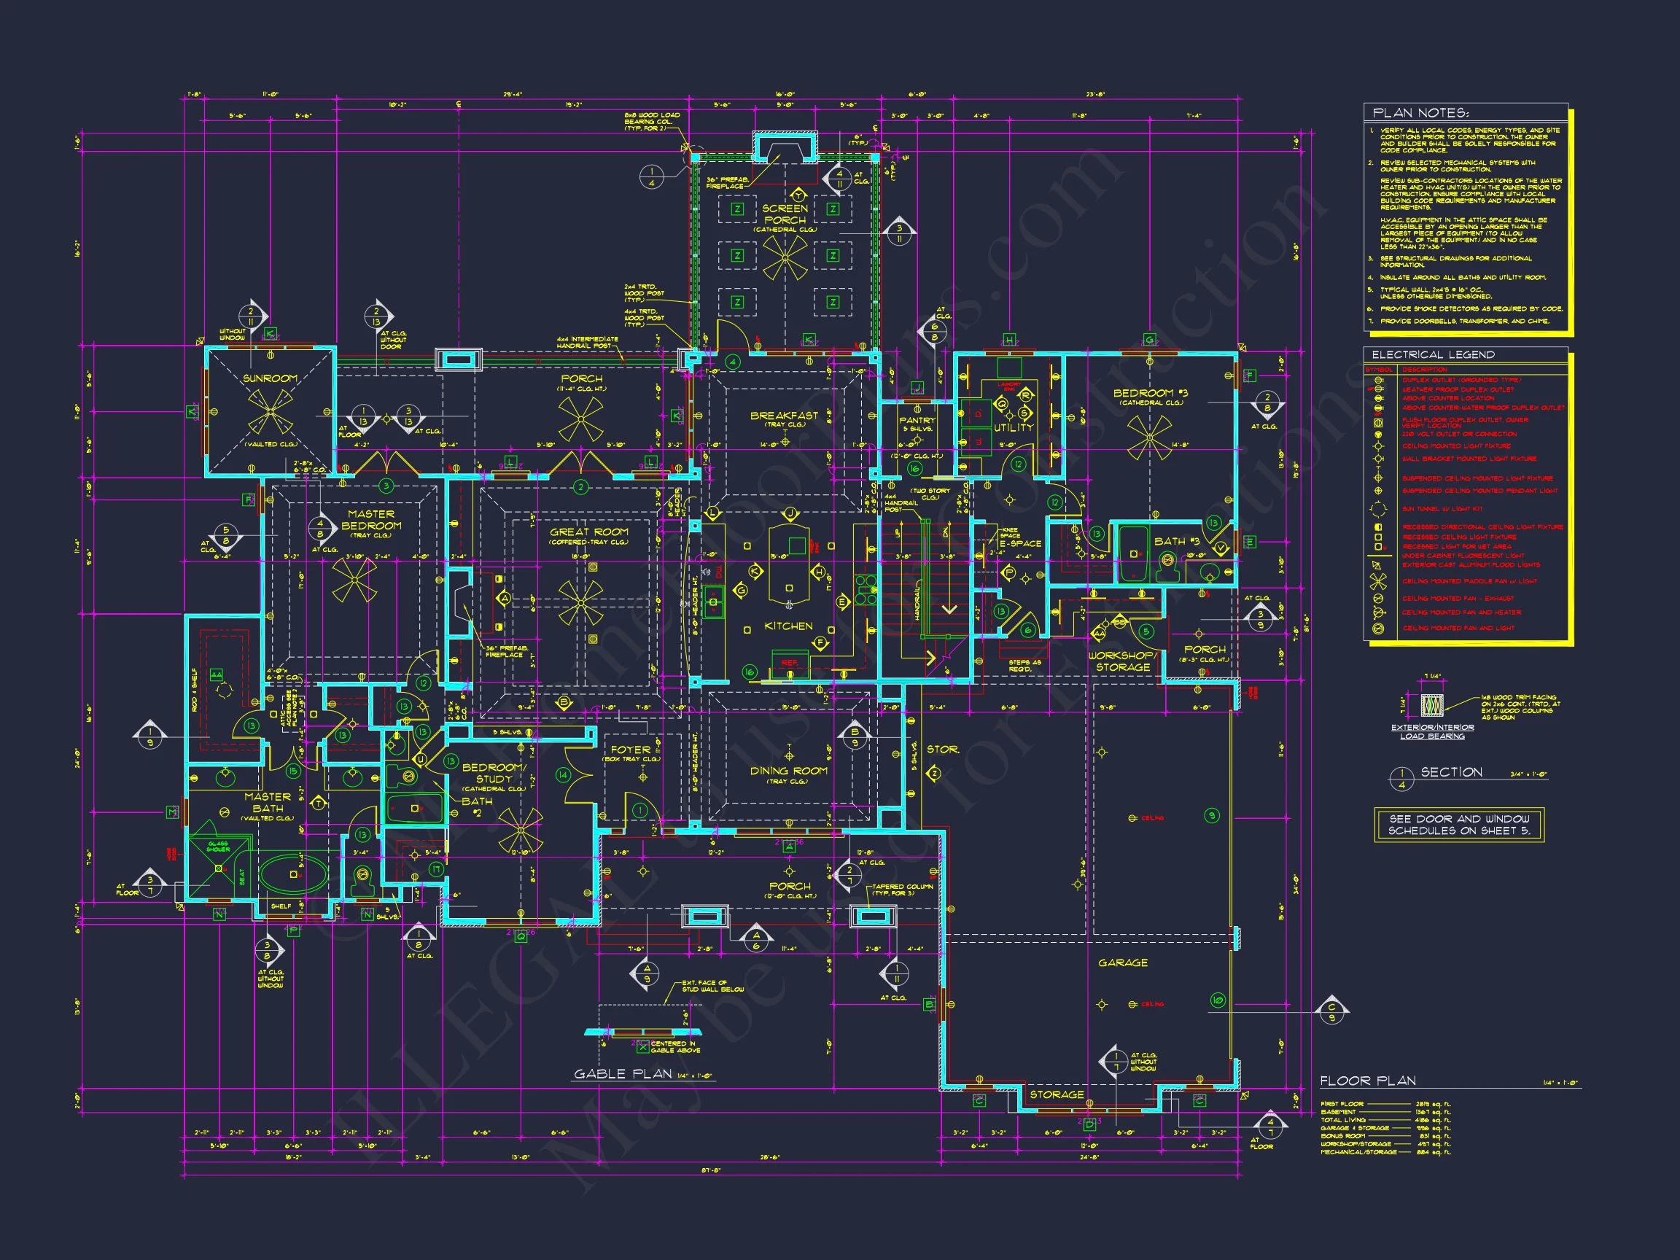
Task: Click the paddle fan symbol in Electrical Legend
Action: pyautogui.click(x=1377, y=581)
